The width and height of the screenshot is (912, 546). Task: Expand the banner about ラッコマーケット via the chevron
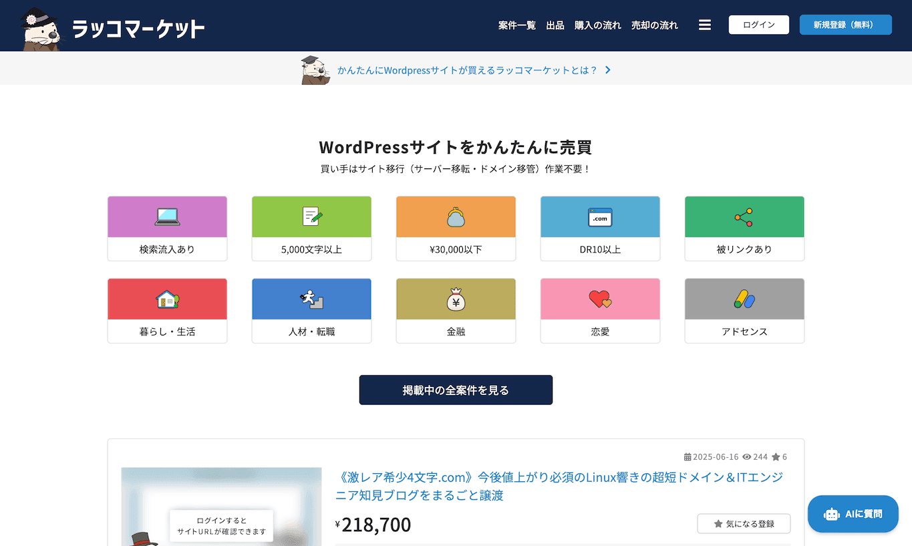[607, 70]
